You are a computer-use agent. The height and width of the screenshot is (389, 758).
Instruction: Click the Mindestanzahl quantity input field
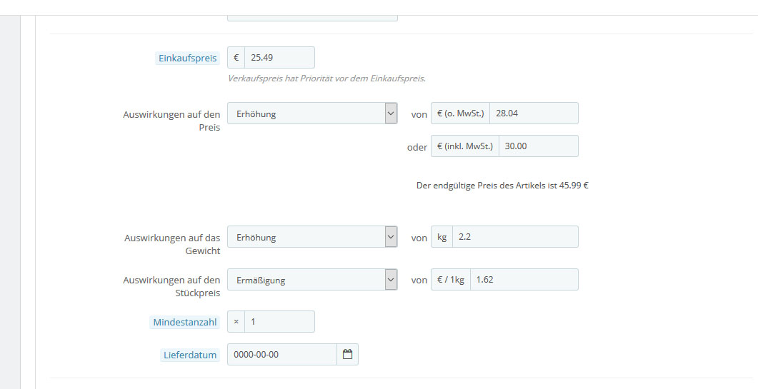(279, 322)
